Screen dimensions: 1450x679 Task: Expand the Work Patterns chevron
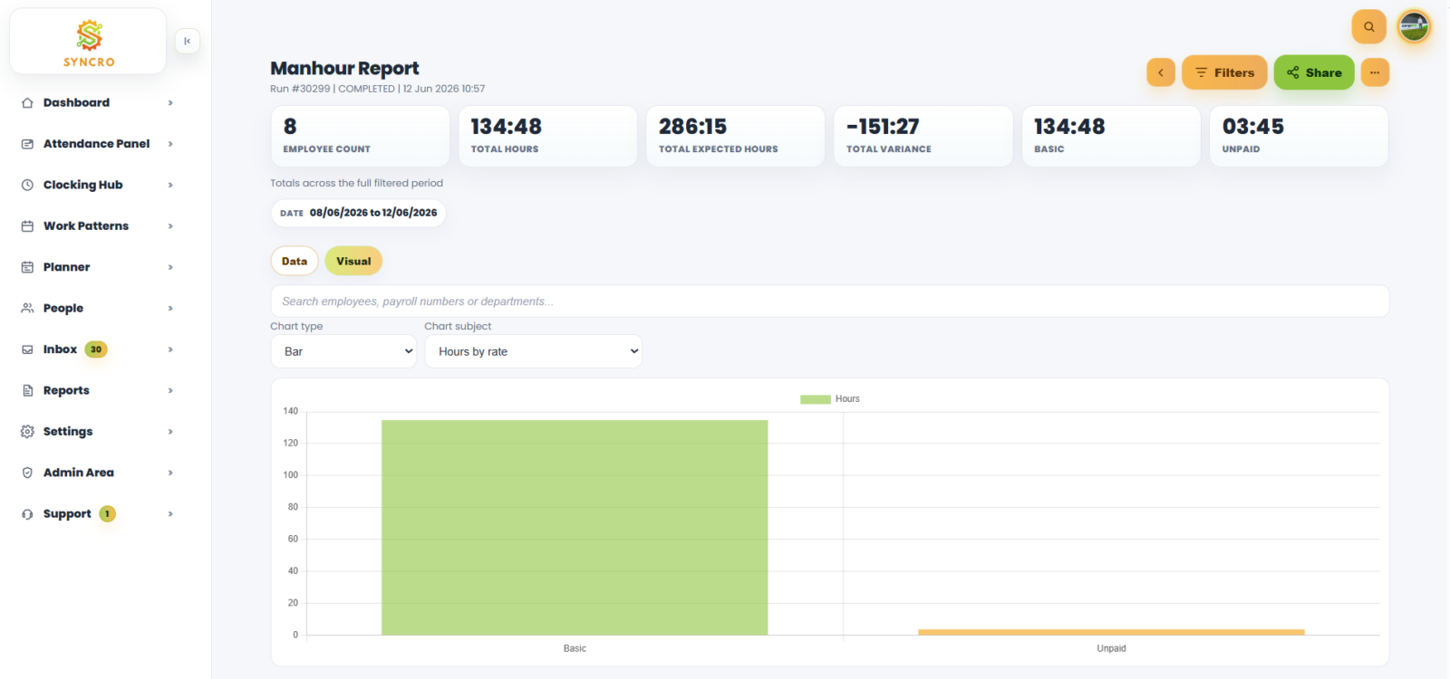(170, 226)
